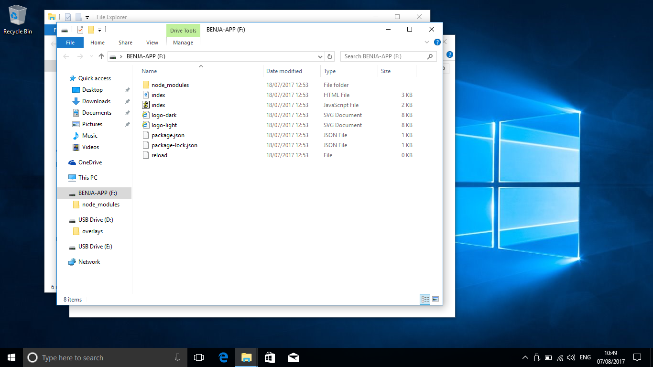Sort files by the Date modified column
The height and width of the screenshot is (367, 653).
click(x=284, y=71)
